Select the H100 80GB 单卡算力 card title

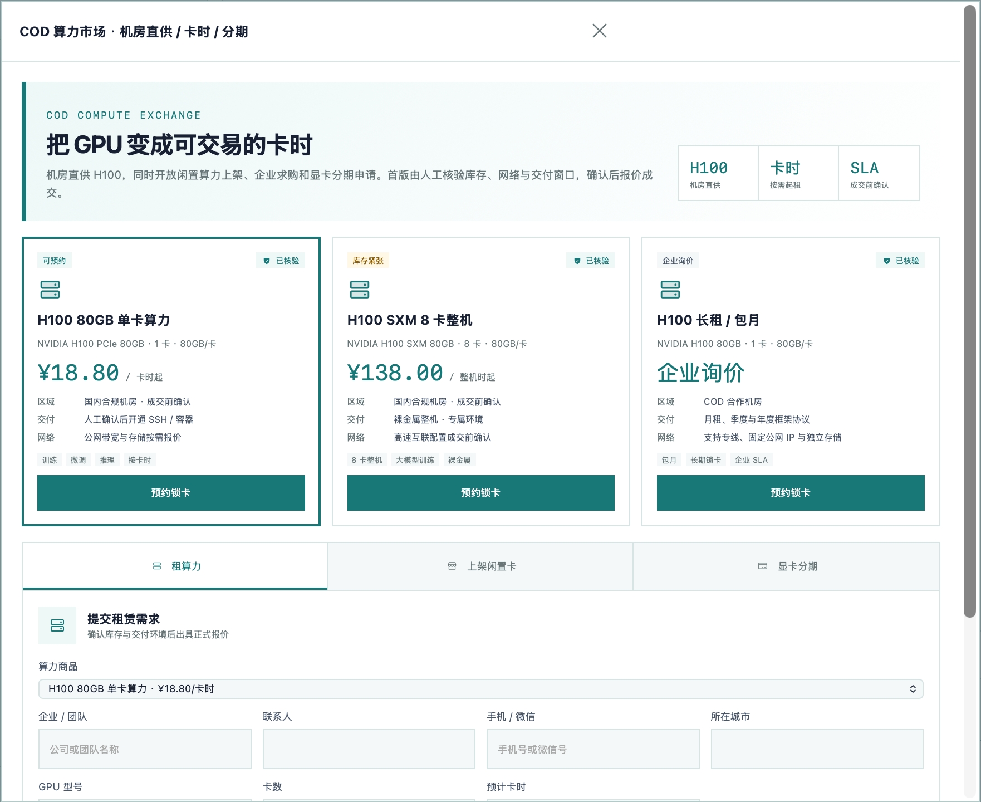click(x=104, y=320)
